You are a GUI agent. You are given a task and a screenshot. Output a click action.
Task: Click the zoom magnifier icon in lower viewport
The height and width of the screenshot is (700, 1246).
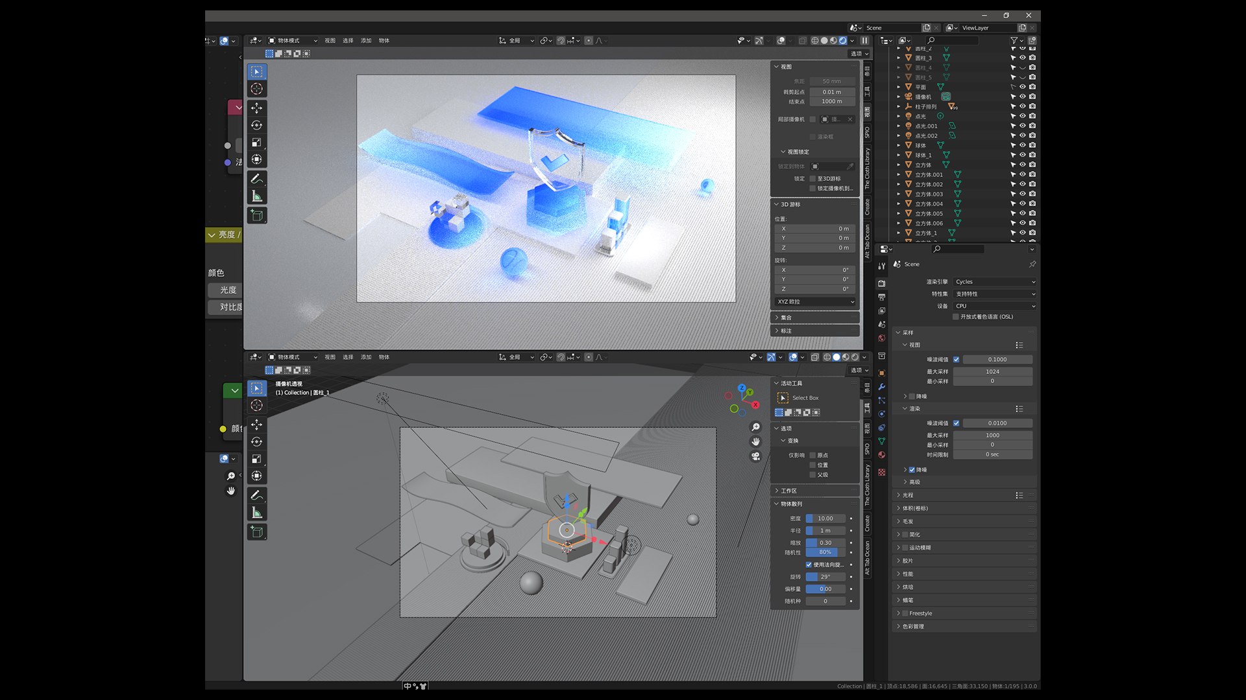(755, 427)
